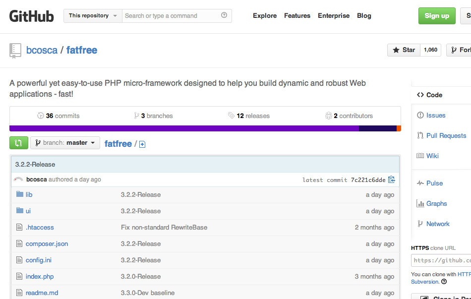Click the Star icon button
The width and height of the screenshot is (471, 299).
tap(404, 50)
